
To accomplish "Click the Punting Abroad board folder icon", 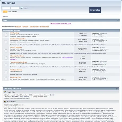I will pos(6,72).
